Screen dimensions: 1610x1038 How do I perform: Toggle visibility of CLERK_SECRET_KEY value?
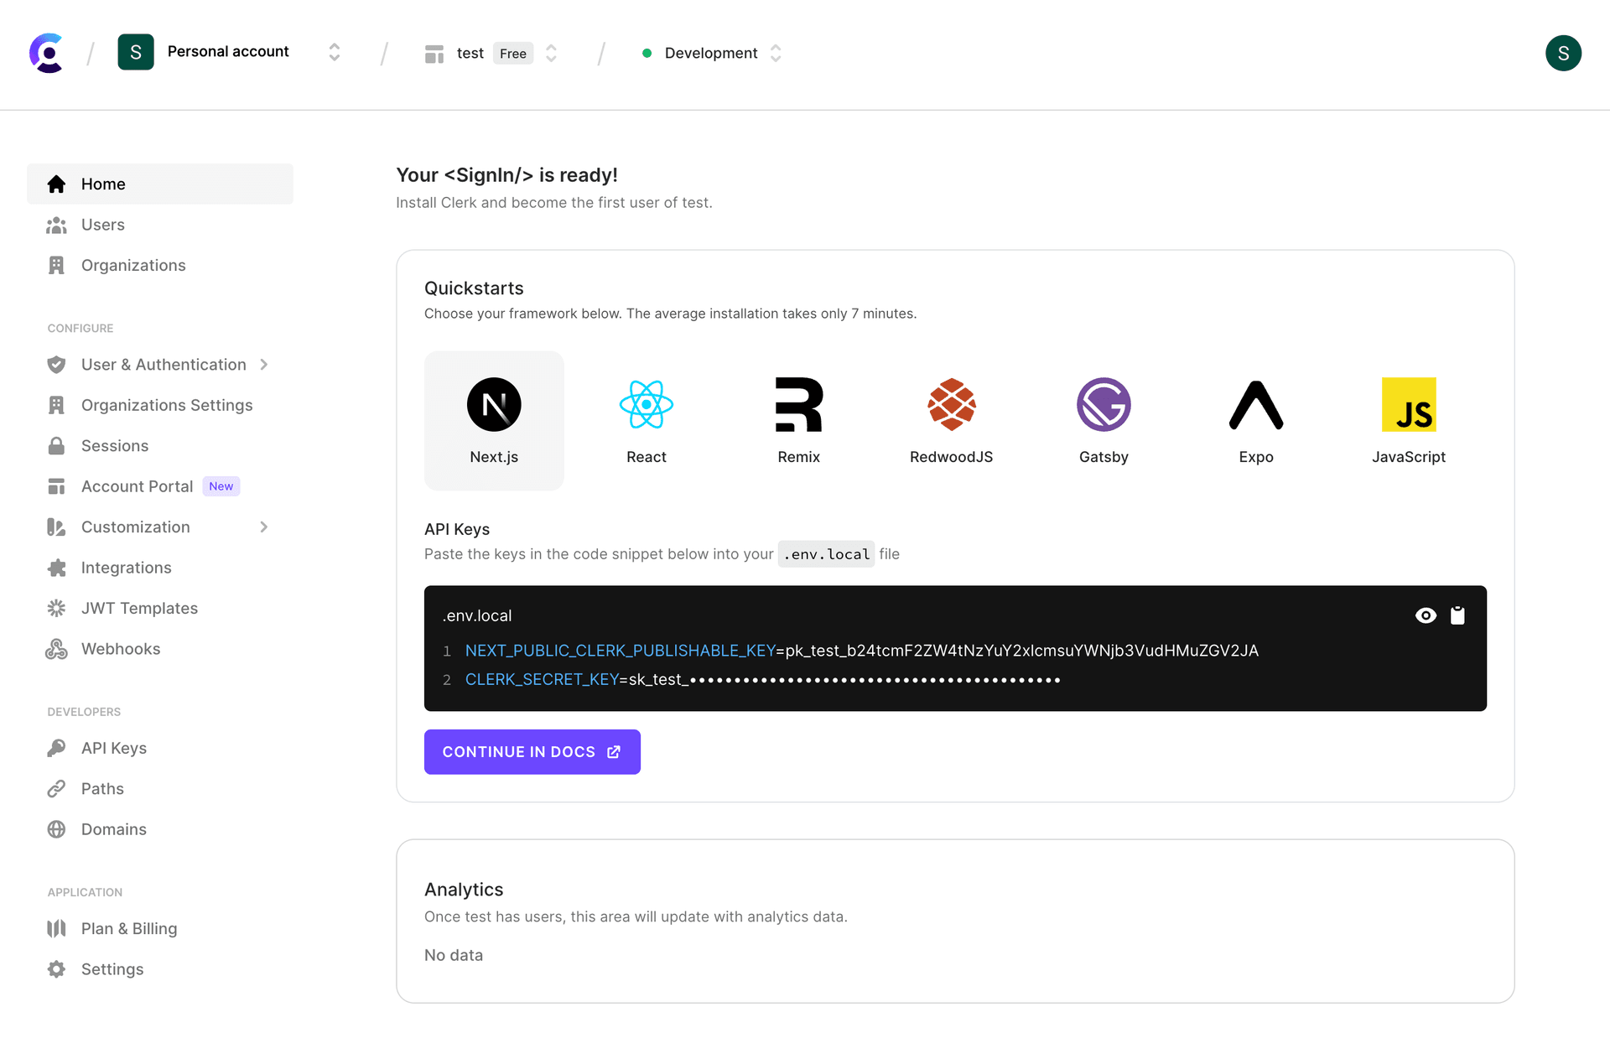pyautogui.click(x=1426, y=615)
